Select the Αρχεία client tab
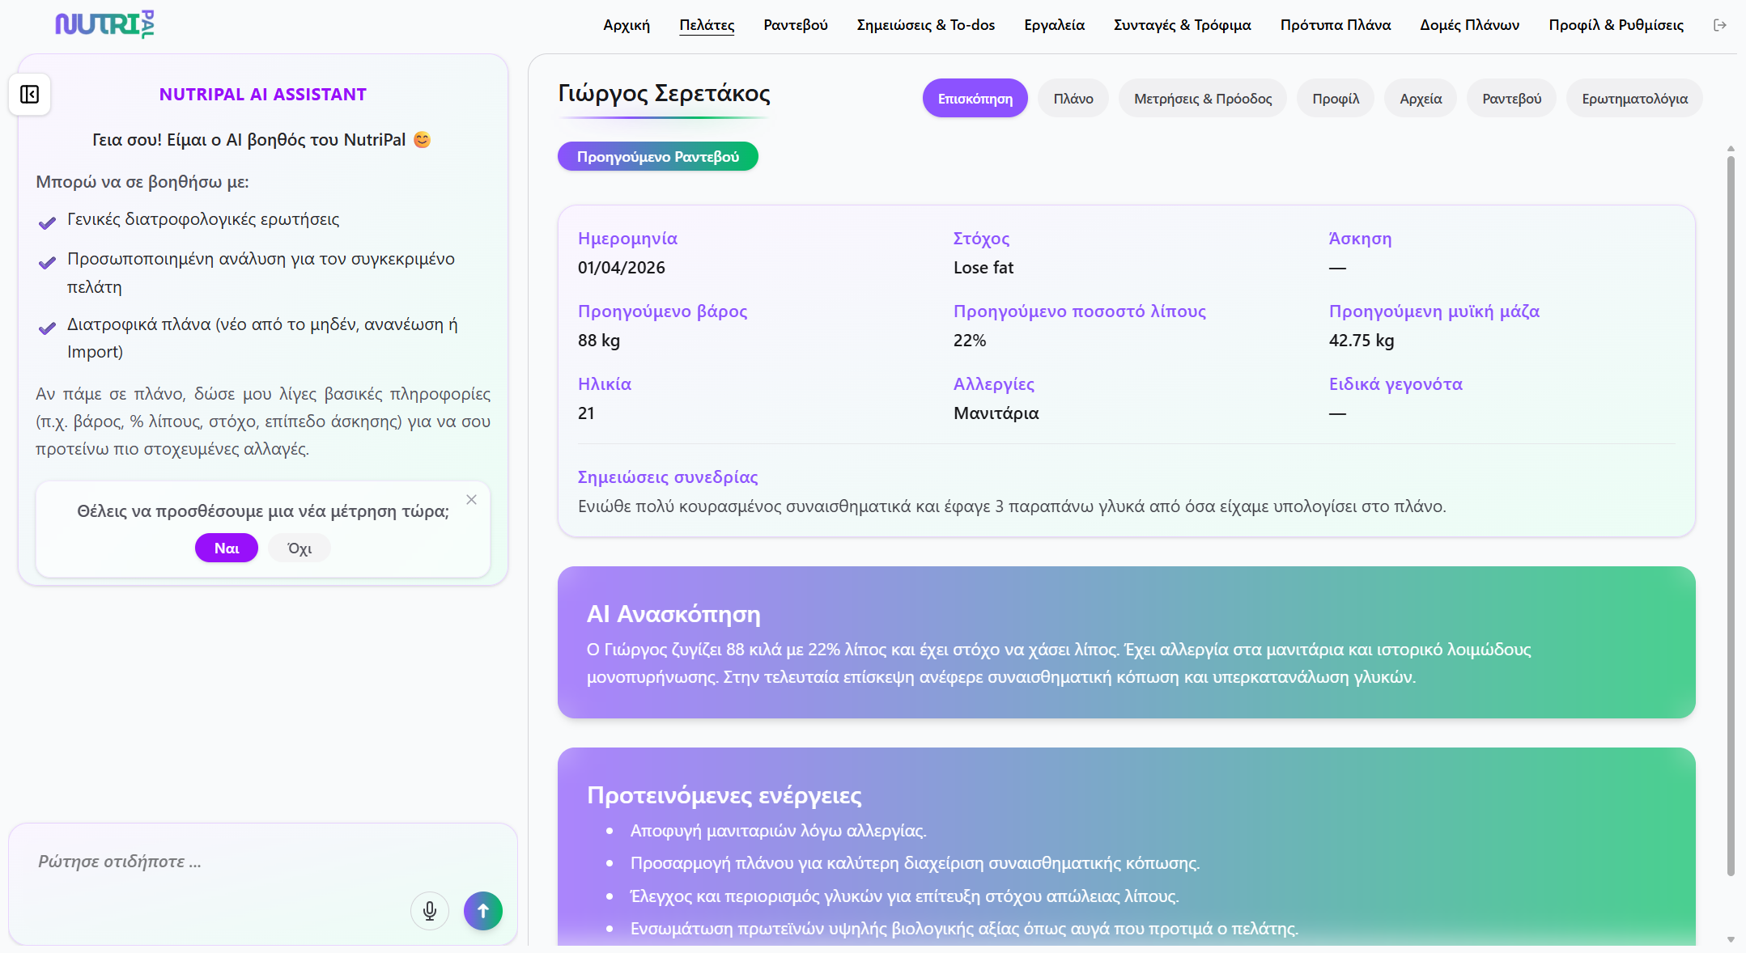The height and width of the screenshot is (953, 1746). (1421, 99)
